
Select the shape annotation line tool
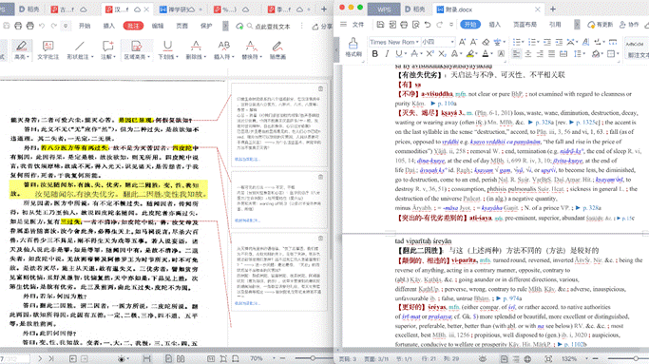tap(80, 49)
